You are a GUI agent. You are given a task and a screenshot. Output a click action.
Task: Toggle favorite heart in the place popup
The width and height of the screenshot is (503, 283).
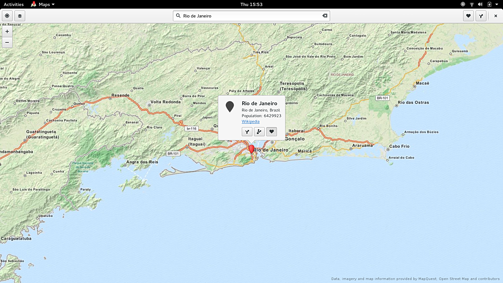272,131
